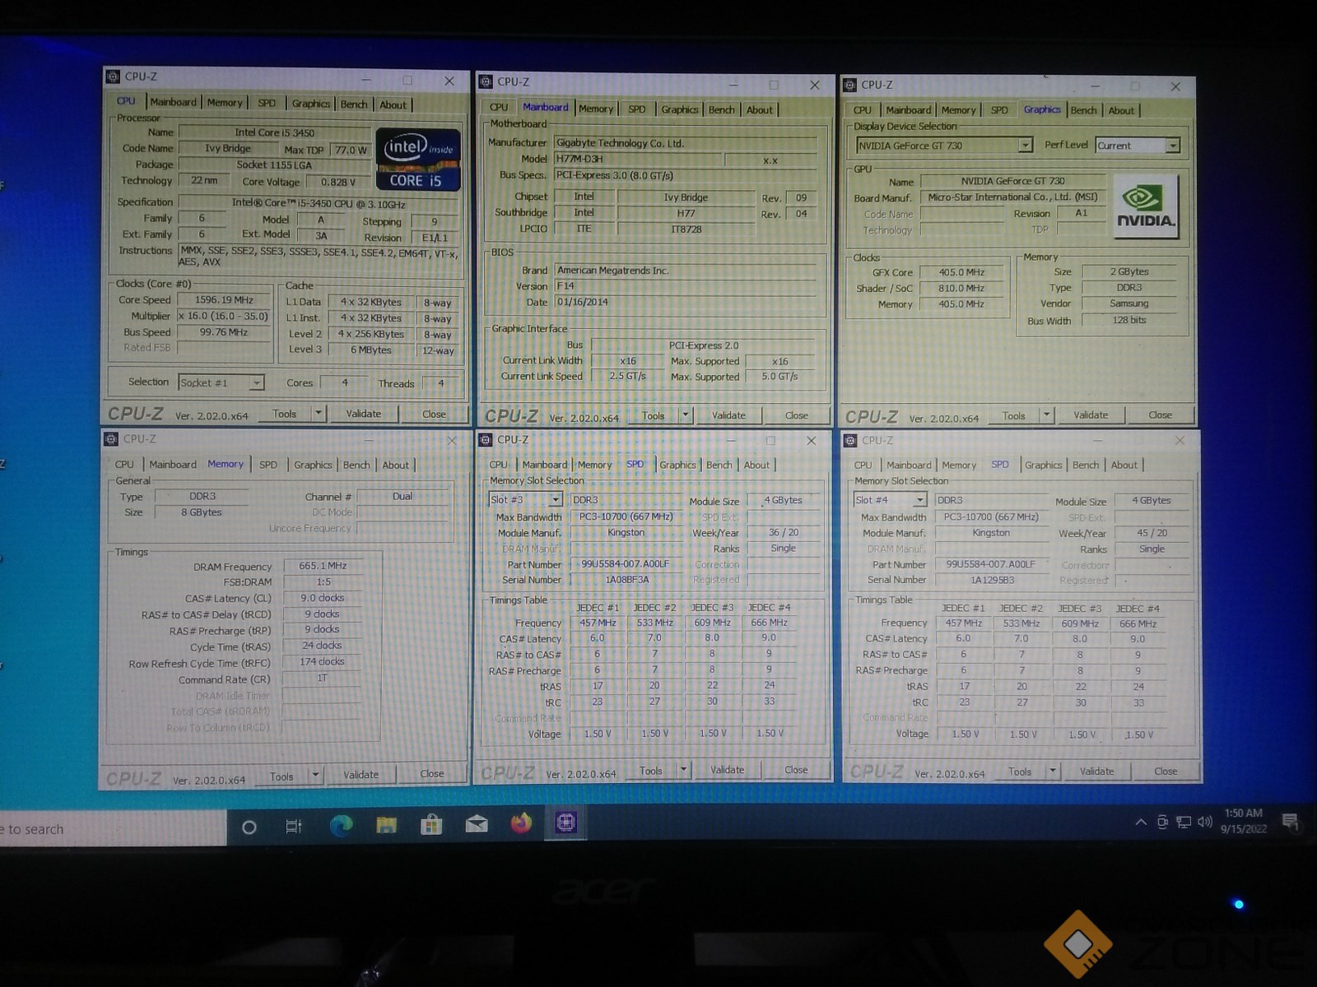Open Bench tab in Graphics window
The height and width of the screenshot is (987, 1317).
pyautogui.click(x=1083, y=110)
